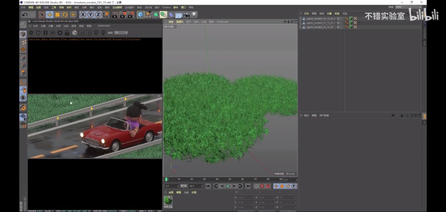Pause rendering in the Live Viewer toolbar
Screen dimensions: 446x212
(45, 33)
